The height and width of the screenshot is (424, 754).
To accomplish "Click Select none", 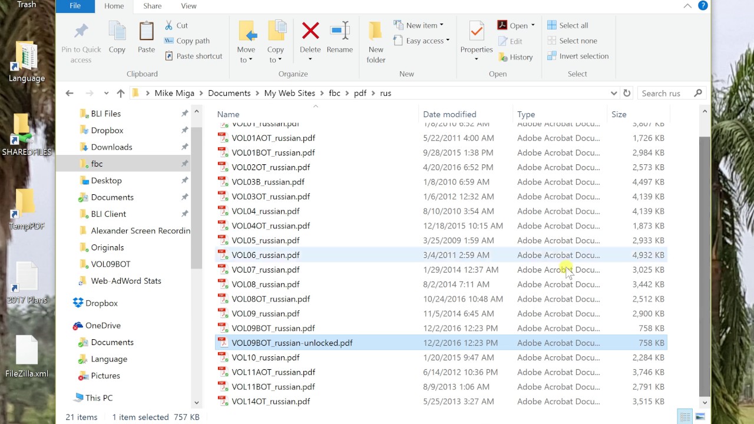I will (x=572, y=41).
